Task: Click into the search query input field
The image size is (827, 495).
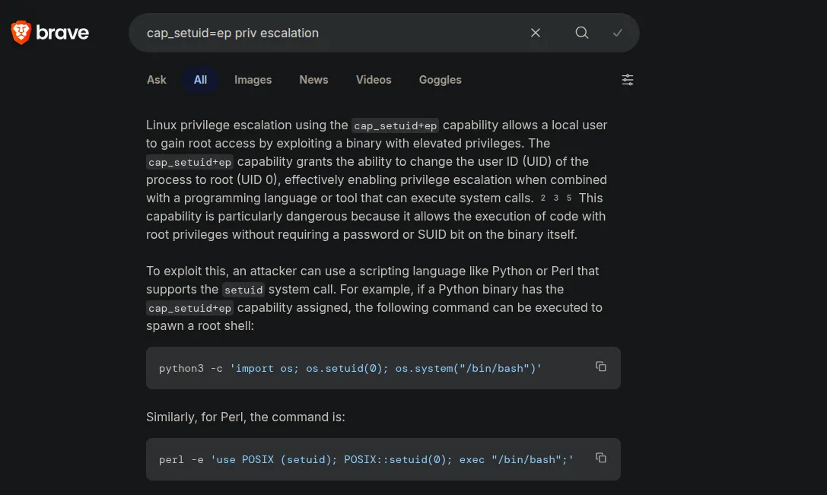Action: (327, 33)
